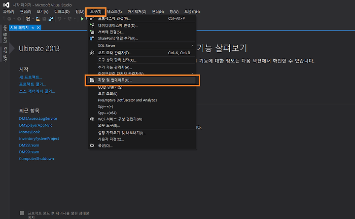
Task: Click the green Start debugging arrow
Action: click(x=82, y=19)
